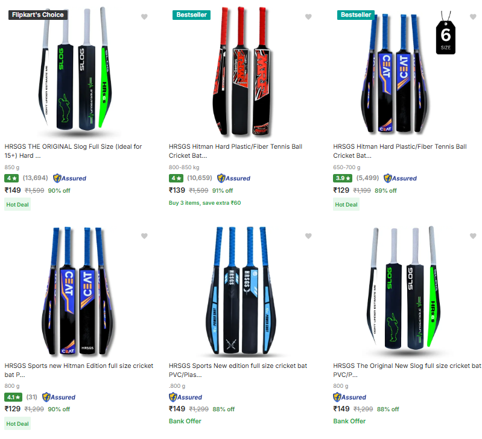Click Flipkart Assured badge under 13,694 ratings
Image resolution: width=482 pixels, height=439 pixels.
[x=69, y=178]
